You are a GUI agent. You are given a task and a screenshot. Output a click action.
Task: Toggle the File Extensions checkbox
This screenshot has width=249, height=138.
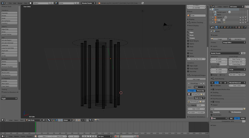point(230,112)
